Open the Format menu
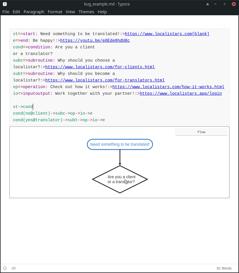Image resolution: width=239 pixels, height=273 pixels. pos(55,12)
